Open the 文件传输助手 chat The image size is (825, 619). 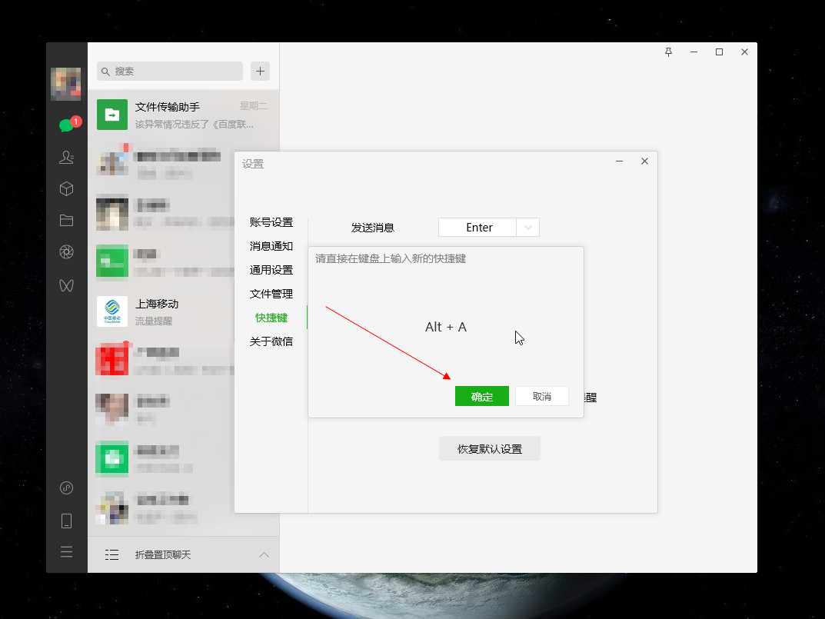[x=183, y=115]
